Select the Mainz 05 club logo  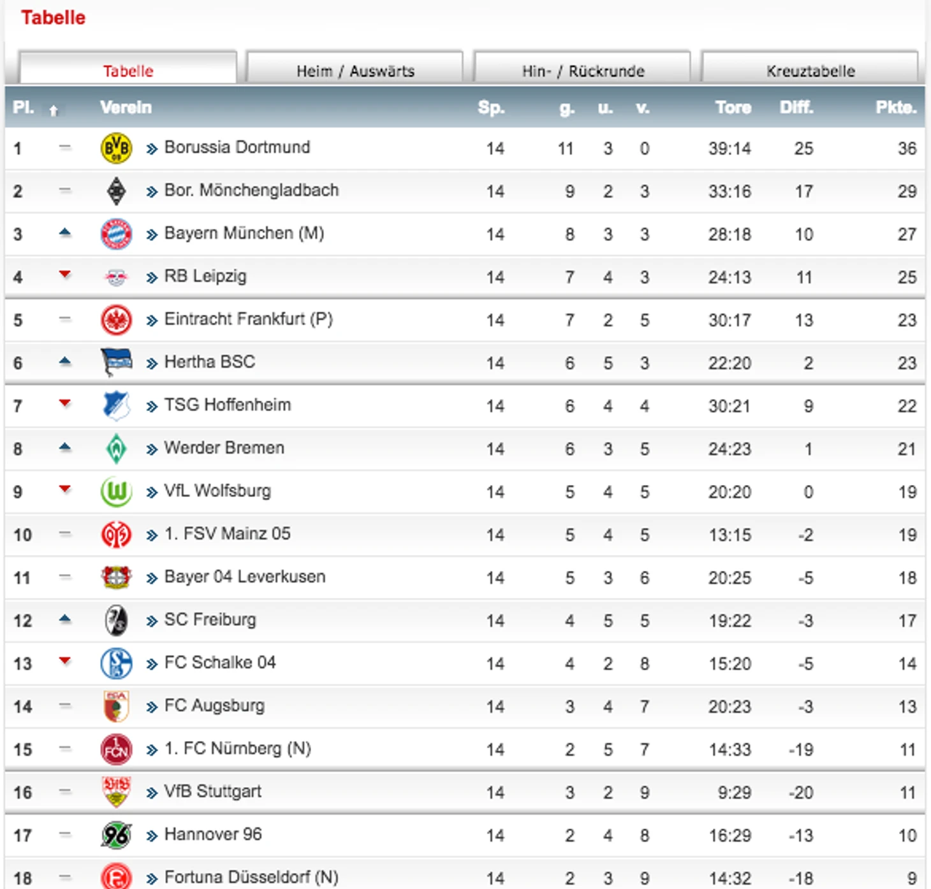116,535
